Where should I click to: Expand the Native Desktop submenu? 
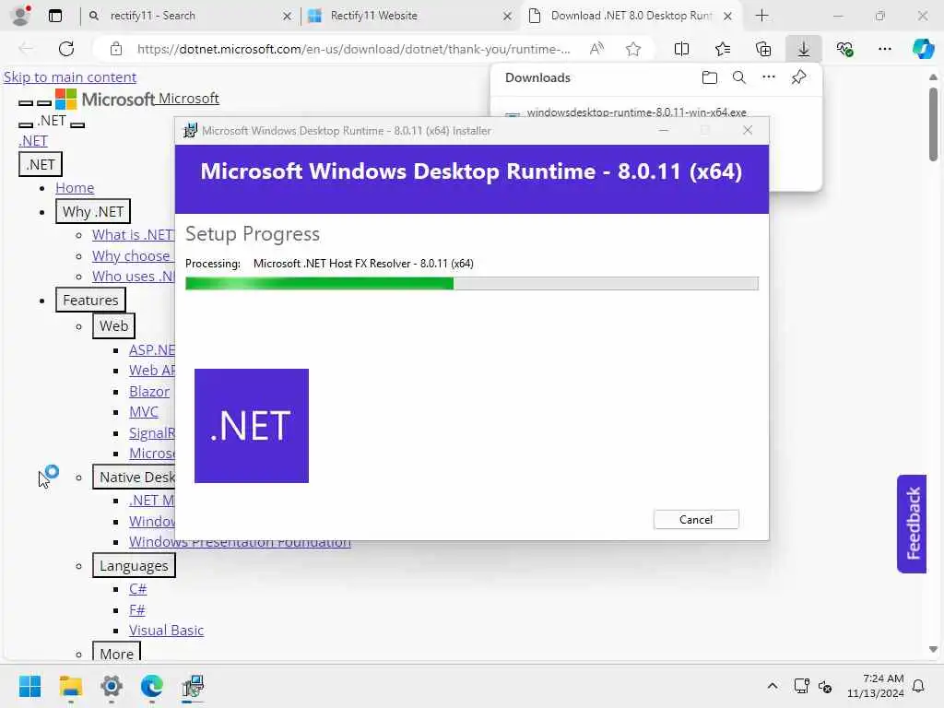(x=135, y=477)
